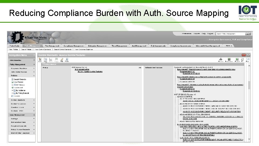Image resolution: width=259 pixels, height=146 pixels.
Task: Open the Requirement 12.03 link
Action: [187, 89]
